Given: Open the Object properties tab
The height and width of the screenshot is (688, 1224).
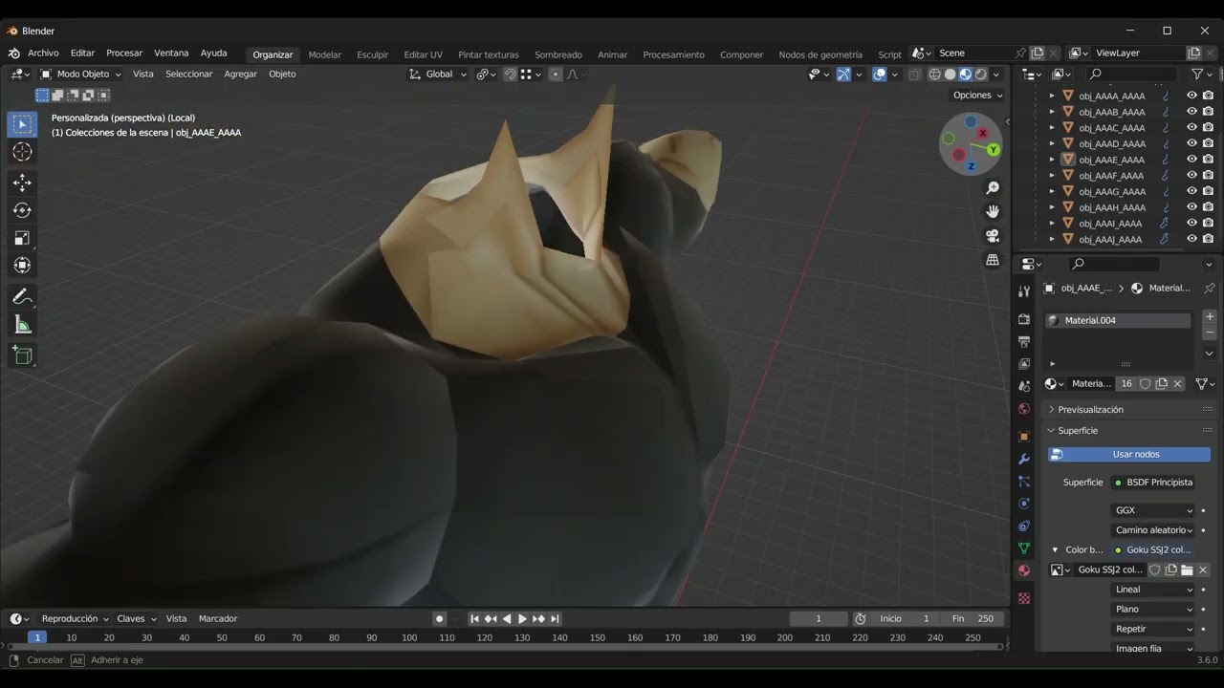Looking at the screenshot, I should tap(1024, 436).
